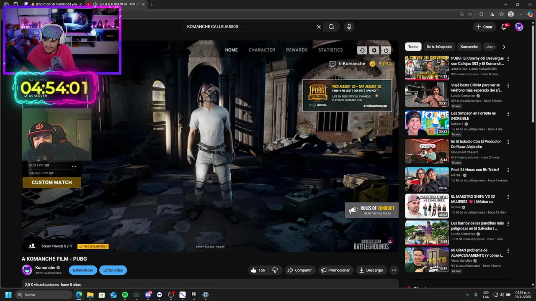The width and height of the screenshot is (536, 301).
Task: Launch Copilot from Edge toolbar
Action: [530, 14]
